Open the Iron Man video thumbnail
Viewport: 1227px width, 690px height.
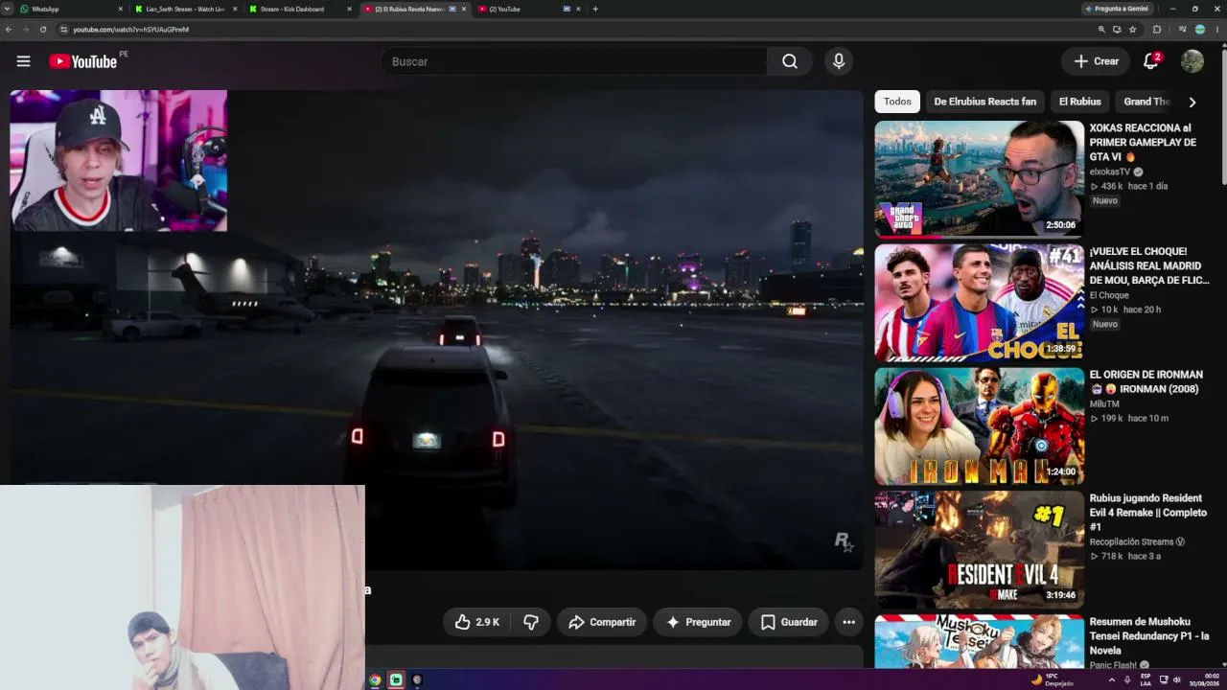tap(979, 425)
